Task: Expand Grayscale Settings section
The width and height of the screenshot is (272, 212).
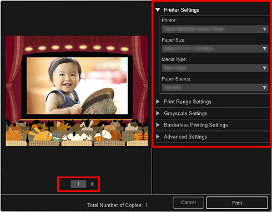Action: tap(158, 113)
